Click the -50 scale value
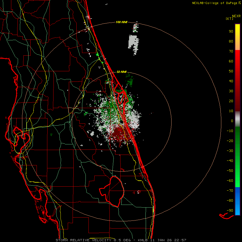 (x=230, y=171)
